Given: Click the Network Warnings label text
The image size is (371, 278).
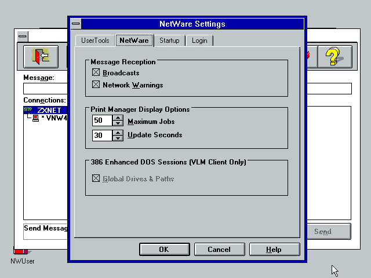Looking at the screenshot, I should click(x=133, y=85).
